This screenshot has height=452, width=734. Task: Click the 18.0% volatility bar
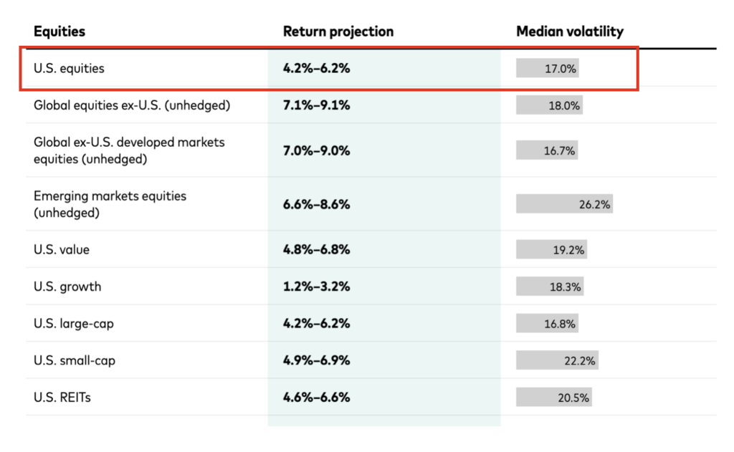549,105
